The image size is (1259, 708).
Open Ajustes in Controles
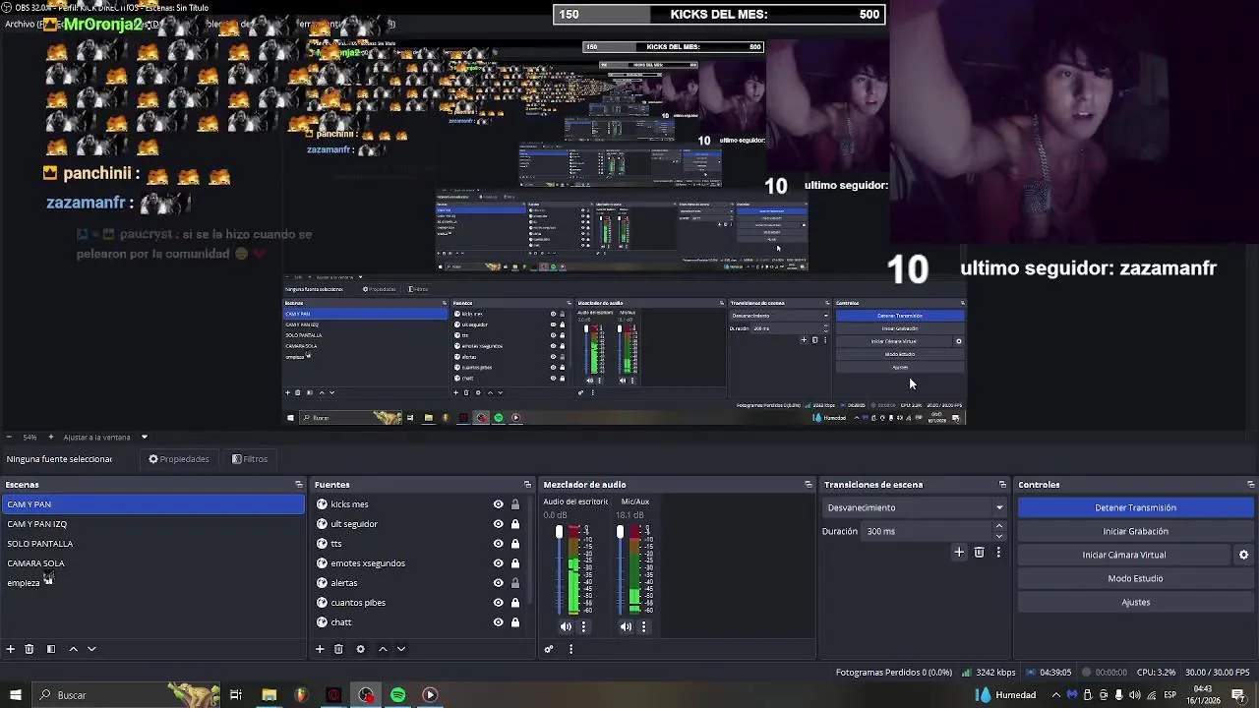pos(1135,602)
